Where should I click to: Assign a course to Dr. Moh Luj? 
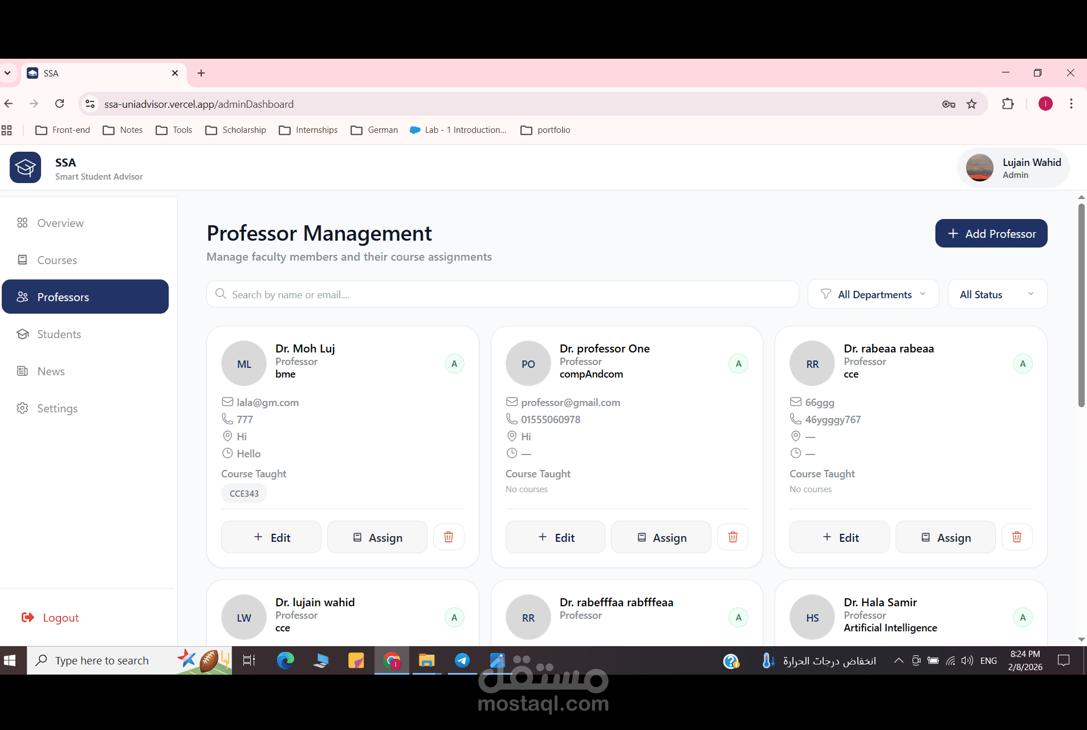(x=377, y=537)
